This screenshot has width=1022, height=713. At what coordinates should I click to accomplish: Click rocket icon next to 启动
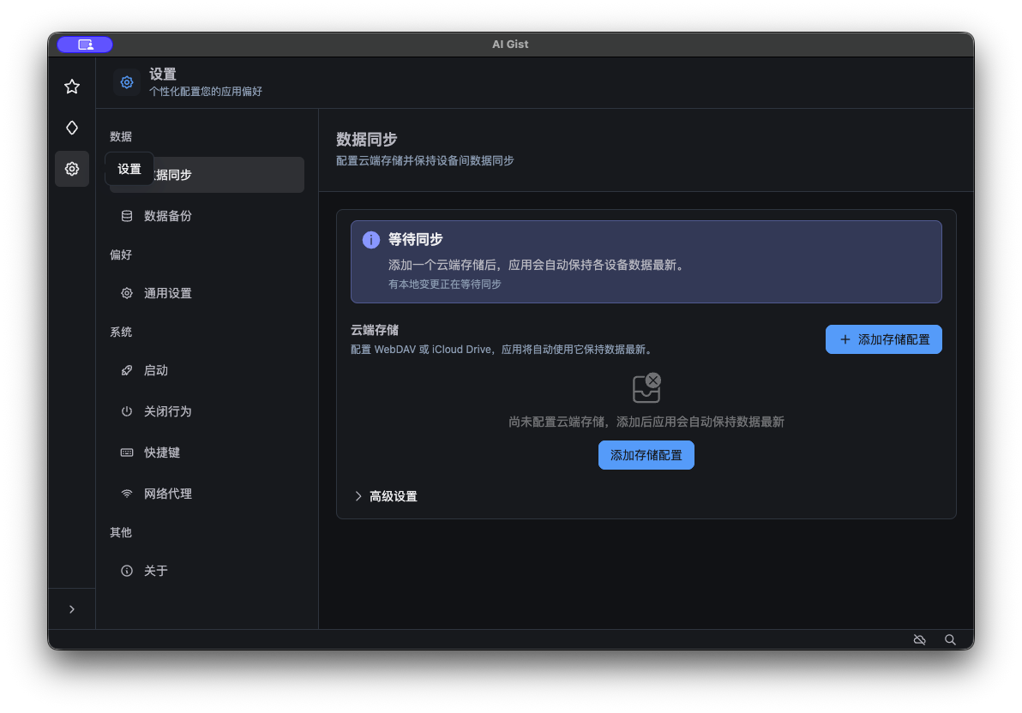tap(126, 370)
